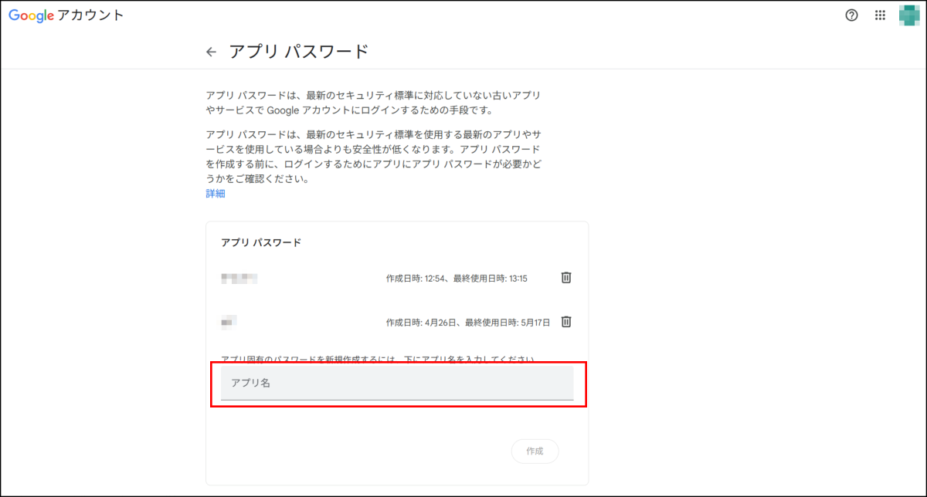Focus the アプリ名 input field
The height and width of the screenshot is (497, 927).
click(397, 384)
